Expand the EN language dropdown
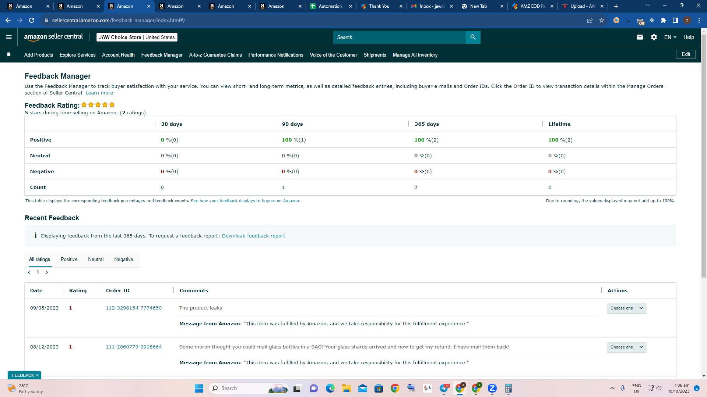Screen dimensions: 707x397 coord(670,37)
